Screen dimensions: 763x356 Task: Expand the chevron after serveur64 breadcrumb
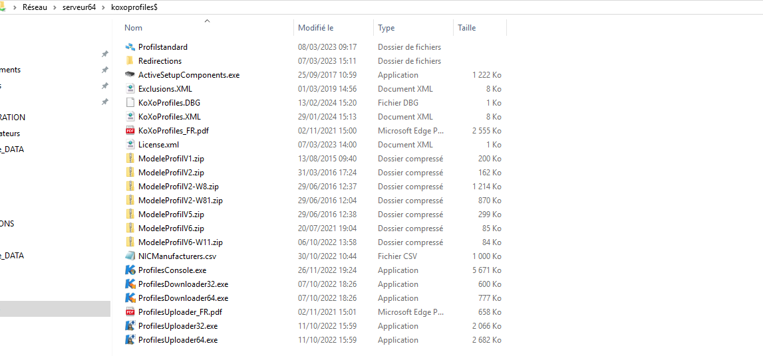104,8
